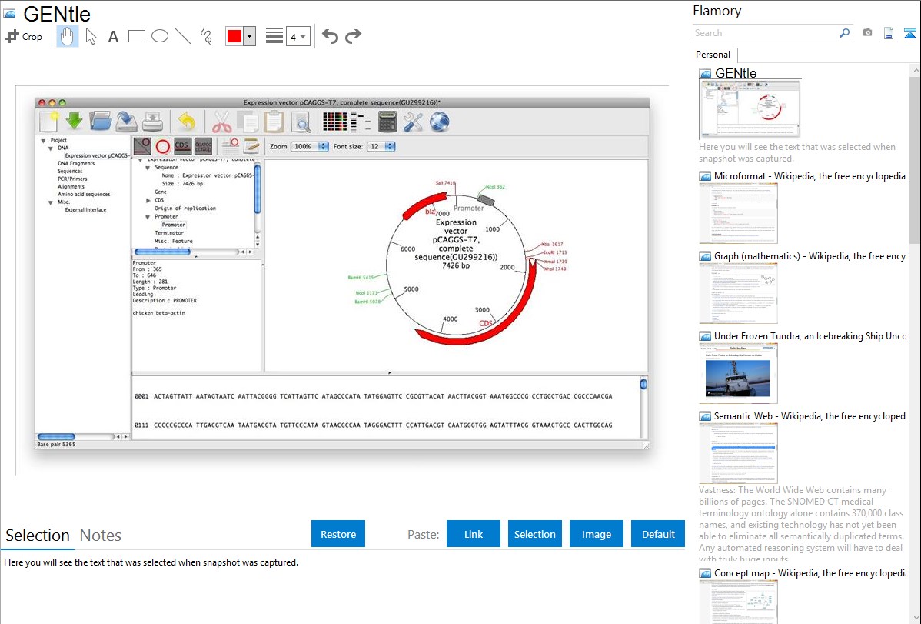
Task: Open the Graph (mathematics) snapshot thumbnail
Action: point(738,293)
